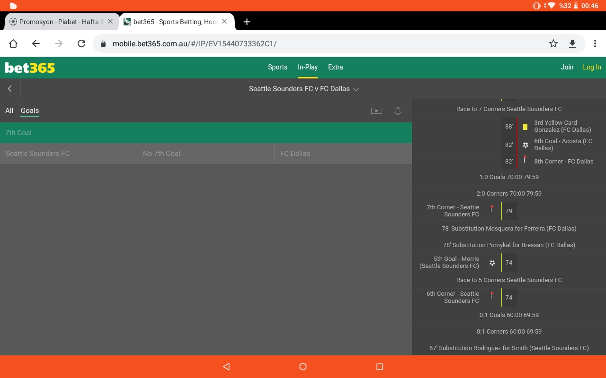Image resolution: width=606 pixels, height=378 pixels.
Task: Switch to the Promosyon - Piabet tab
Action: (x=61, y=22)
